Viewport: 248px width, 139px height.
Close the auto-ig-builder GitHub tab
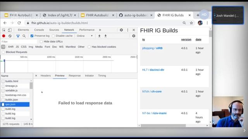tap(152, 15)
